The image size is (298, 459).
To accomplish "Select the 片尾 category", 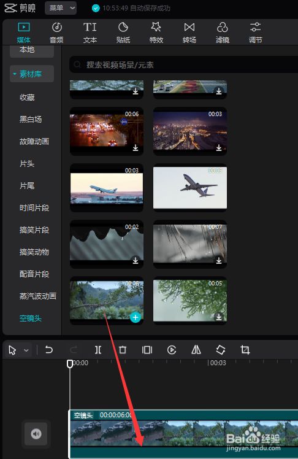I will [27, 185].
